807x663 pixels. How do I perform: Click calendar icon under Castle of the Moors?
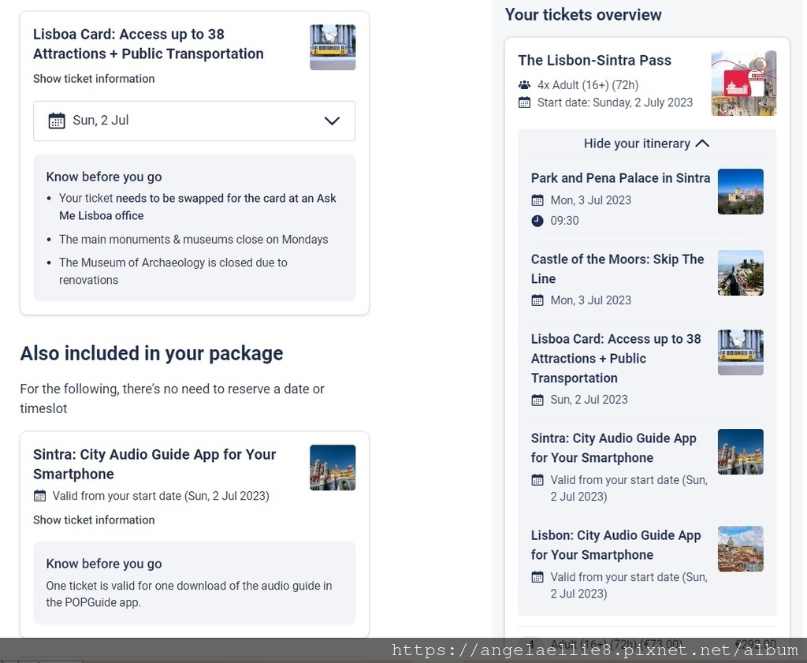click(537, 300)
